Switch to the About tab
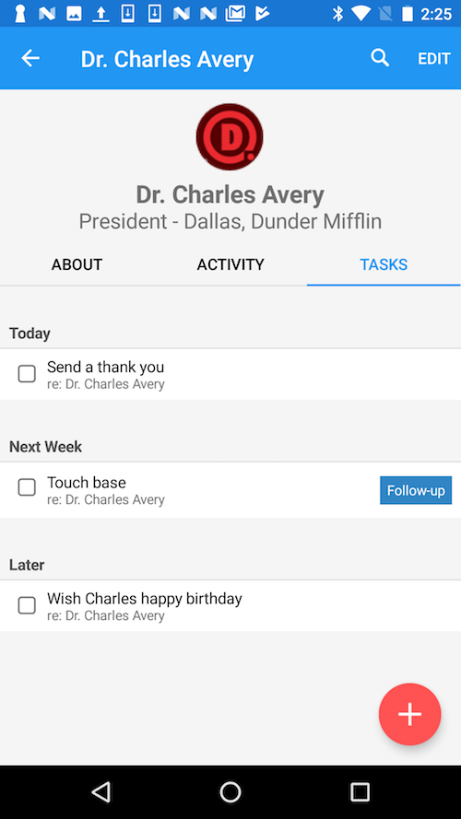Screen dimensions: 461x819 click(77, 264)
